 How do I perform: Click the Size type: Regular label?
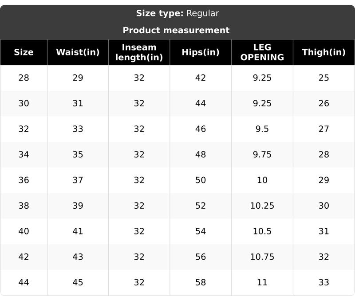pyautogui.click(x=177, y=13)
